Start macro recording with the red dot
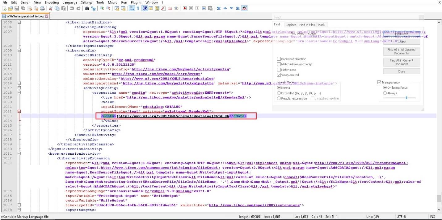The width and height of the screenshot is (442, 220). coord(185,8)
